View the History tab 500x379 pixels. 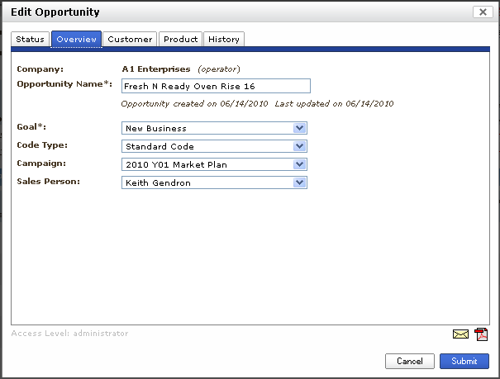pyautogui.click(x=224, y=39)
